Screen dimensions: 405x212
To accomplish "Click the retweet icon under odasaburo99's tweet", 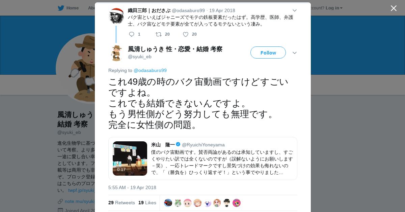I will point(158,34).
